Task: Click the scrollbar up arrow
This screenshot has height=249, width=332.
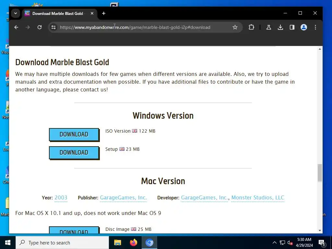Action: 320,49
